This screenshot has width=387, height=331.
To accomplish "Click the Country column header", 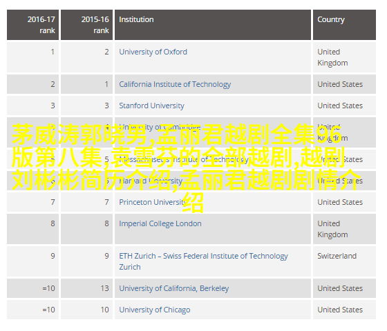I will tap(344, 25).
